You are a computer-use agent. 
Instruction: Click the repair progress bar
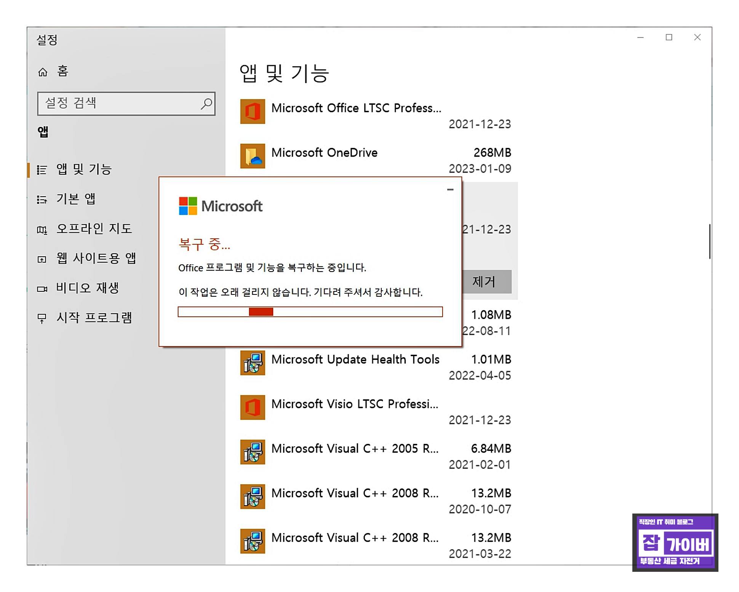point(310,312)
